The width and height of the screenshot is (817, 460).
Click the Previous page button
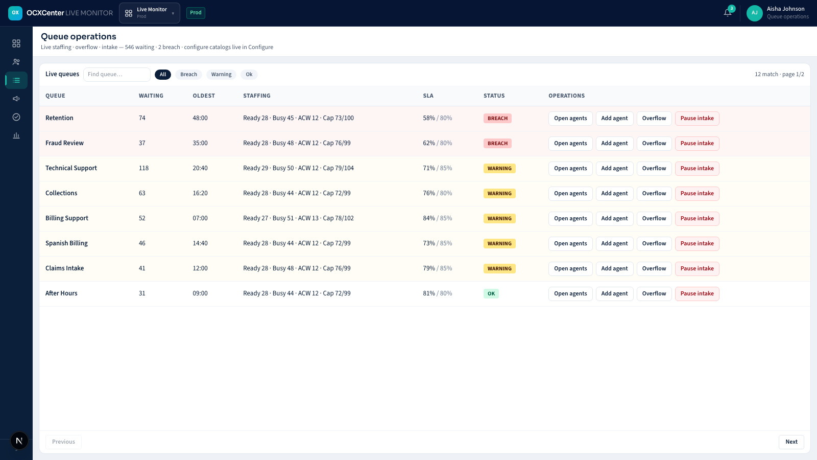63,442
